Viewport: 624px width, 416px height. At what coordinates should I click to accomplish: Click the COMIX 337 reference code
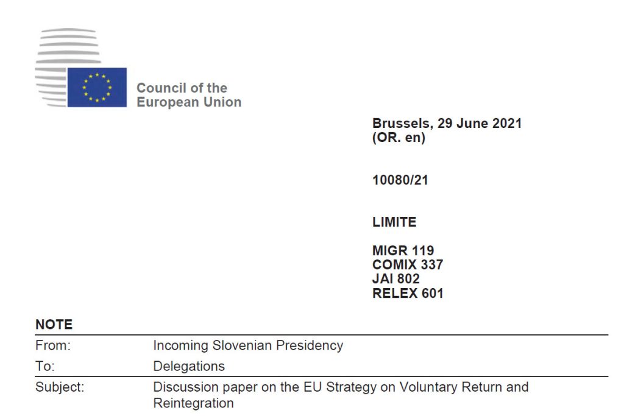[x=408, y=265]
